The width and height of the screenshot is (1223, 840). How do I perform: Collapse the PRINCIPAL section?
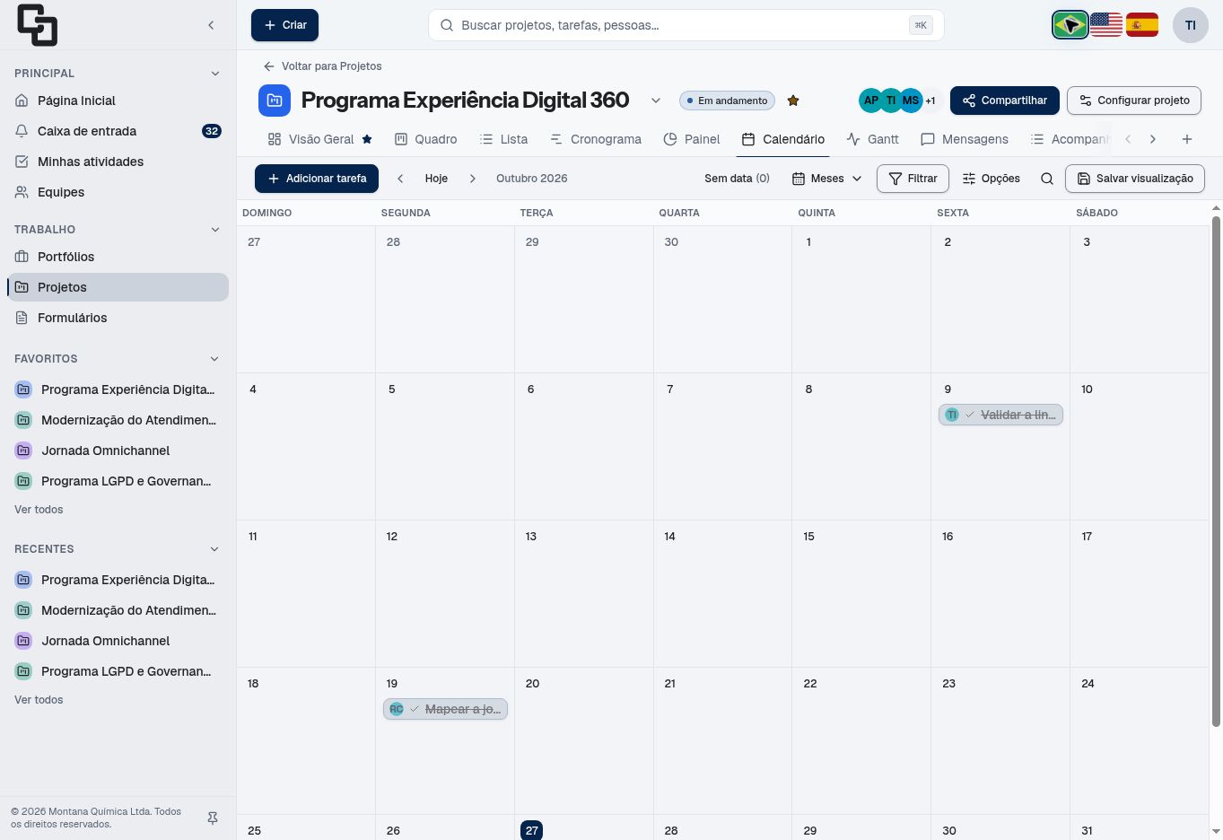click(x=215, y=74)
